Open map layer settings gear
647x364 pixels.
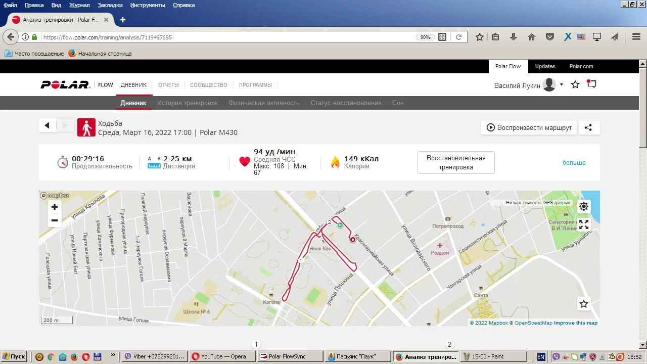click(x=584, y=206)
